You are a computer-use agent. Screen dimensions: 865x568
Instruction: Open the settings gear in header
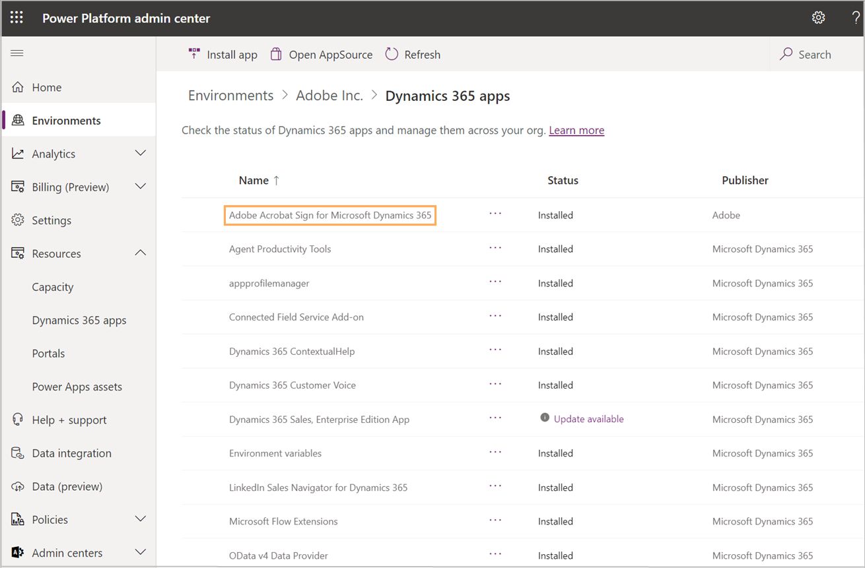point(819,18)
